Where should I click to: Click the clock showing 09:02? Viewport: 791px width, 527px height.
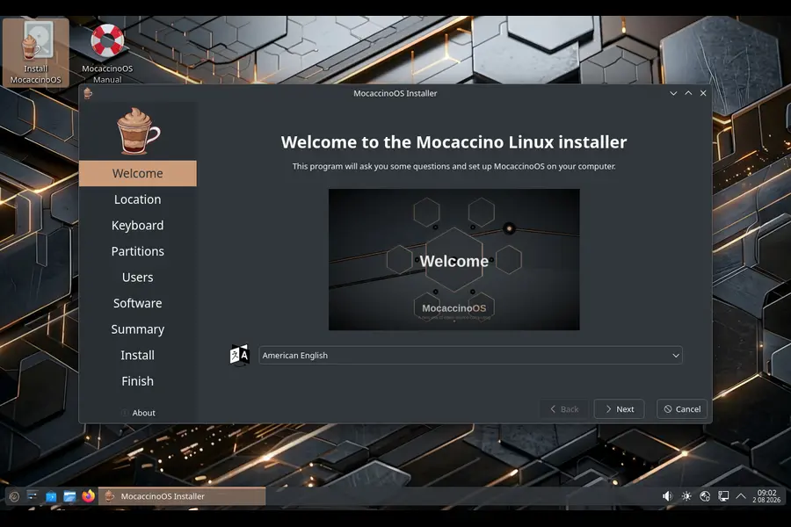click(766, 496)
